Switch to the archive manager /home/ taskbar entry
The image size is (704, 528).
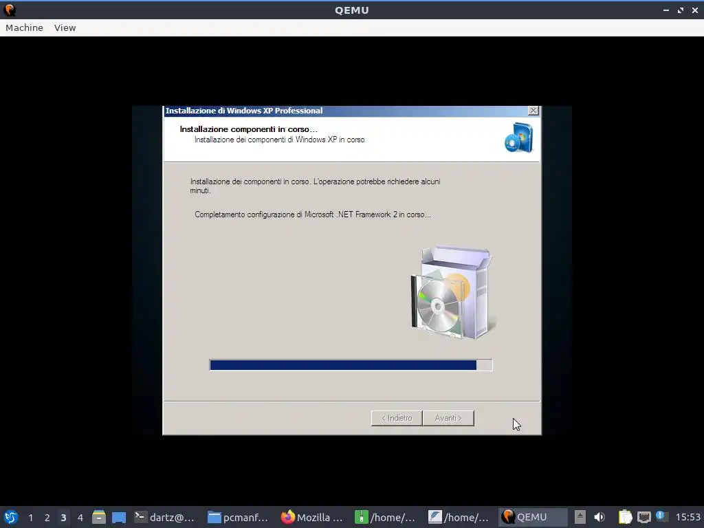(x=385, y=517)
